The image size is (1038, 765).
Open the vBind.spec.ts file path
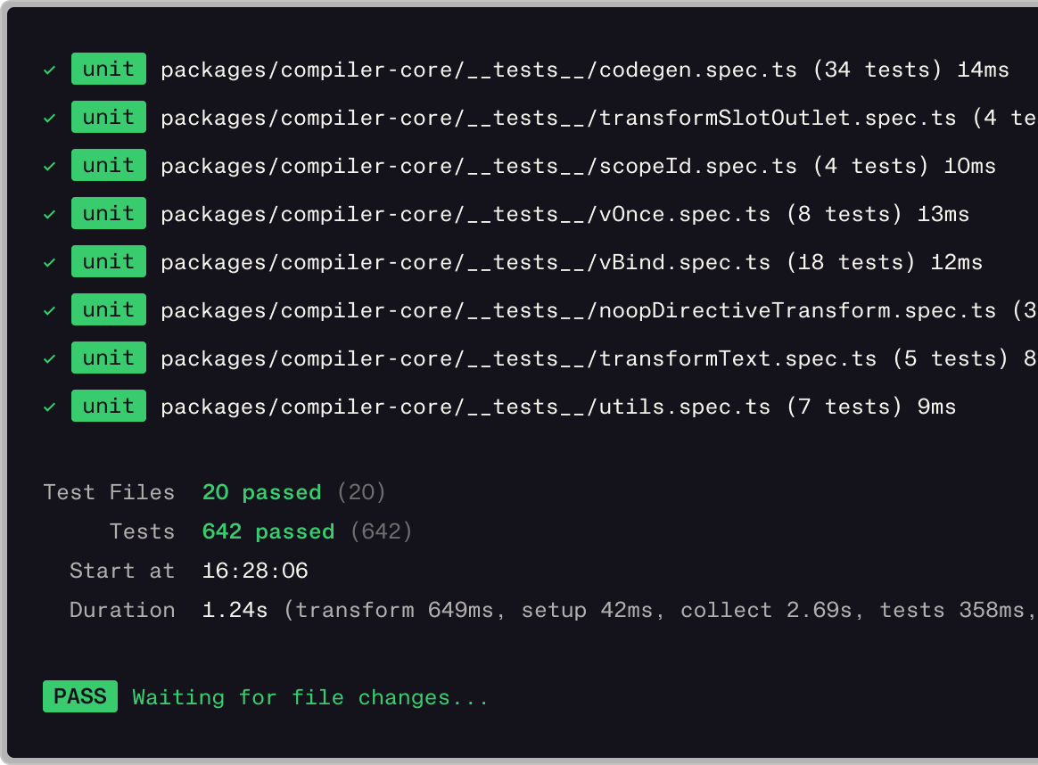(x=465, y=263)
